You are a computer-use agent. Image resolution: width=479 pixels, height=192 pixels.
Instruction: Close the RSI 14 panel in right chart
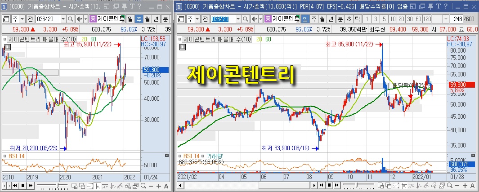(474, 156)
